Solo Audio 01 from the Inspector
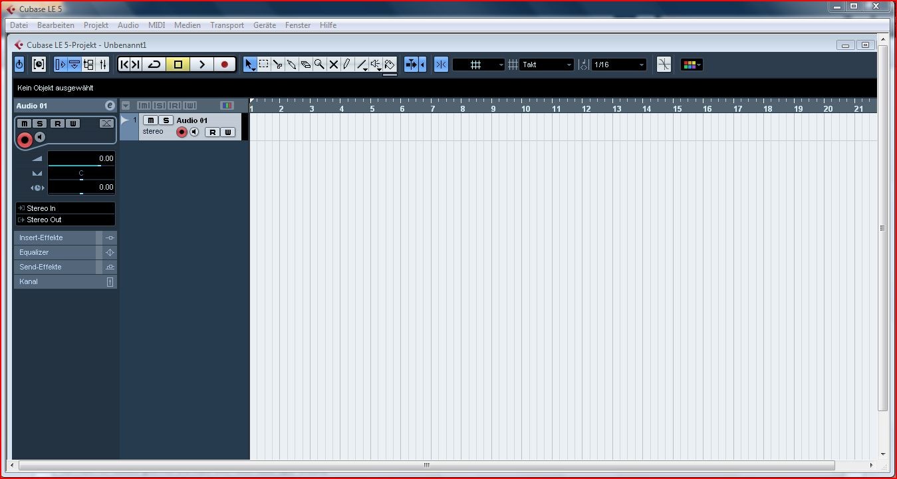The width and height of the screenshot is (897, 479). pos(40,124)
